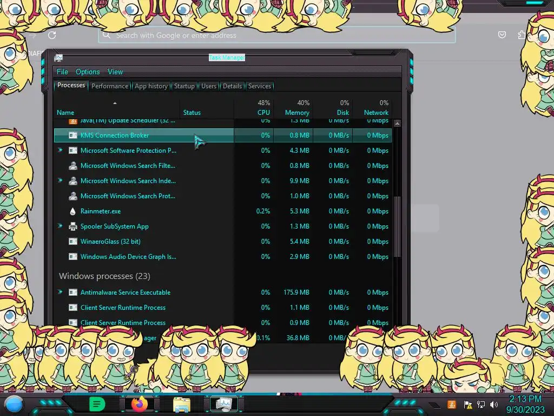Switch to the Details tab

point(232,86)
